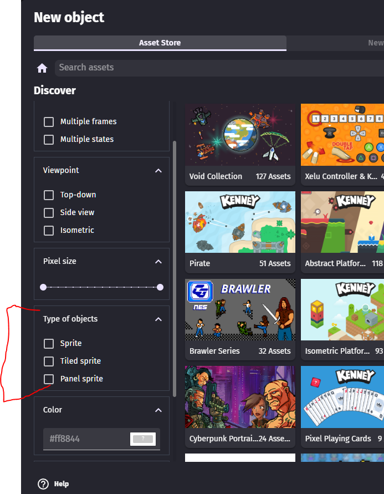Open the Isometric Platformer asset pack

(342, 319)
